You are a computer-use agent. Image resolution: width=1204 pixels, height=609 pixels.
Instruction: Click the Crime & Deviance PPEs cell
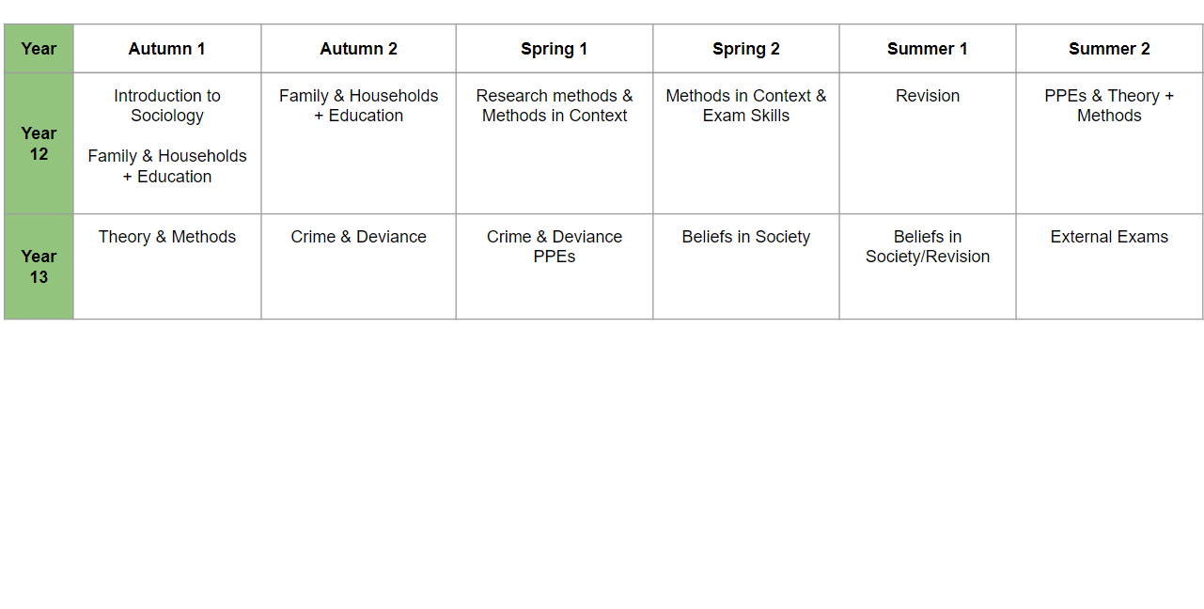click(x=555, y=267)
